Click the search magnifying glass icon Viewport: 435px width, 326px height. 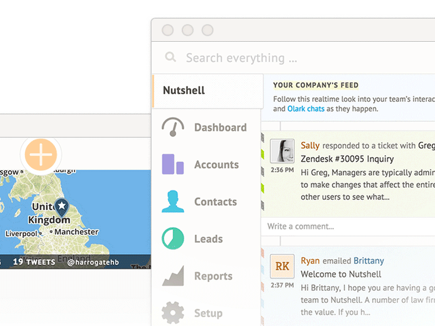(170, 57)
